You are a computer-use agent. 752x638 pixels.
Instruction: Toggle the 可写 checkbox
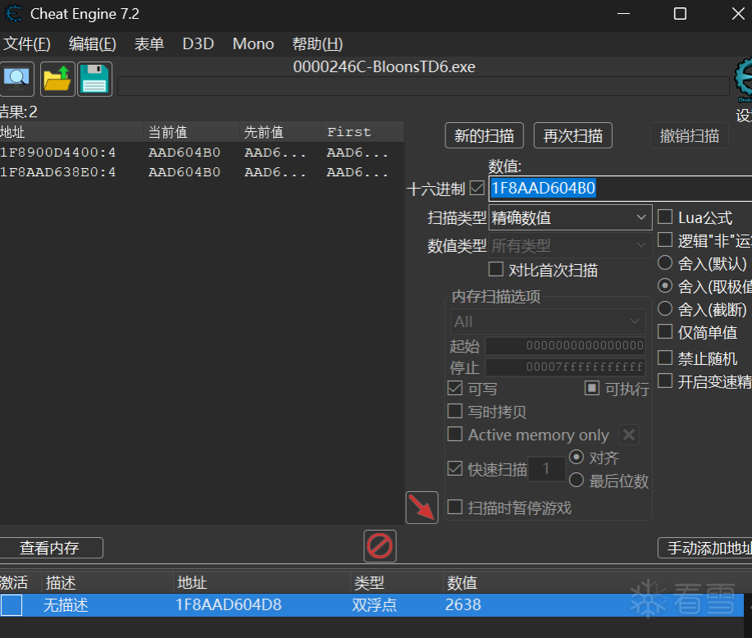(x=454, y=388)
